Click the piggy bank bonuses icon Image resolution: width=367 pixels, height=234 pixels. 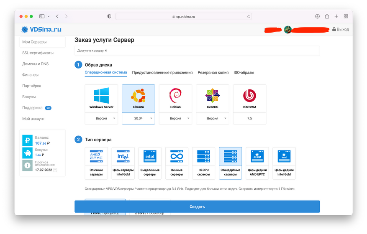pos(27,153)
